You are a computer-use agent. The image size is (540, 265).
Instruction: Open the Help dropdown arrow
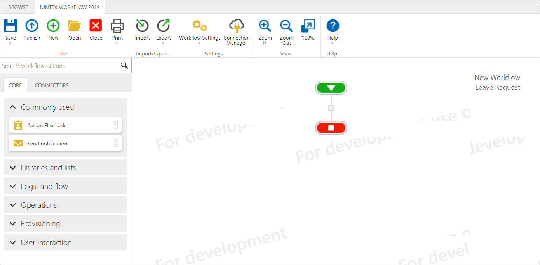coord(332,43)
